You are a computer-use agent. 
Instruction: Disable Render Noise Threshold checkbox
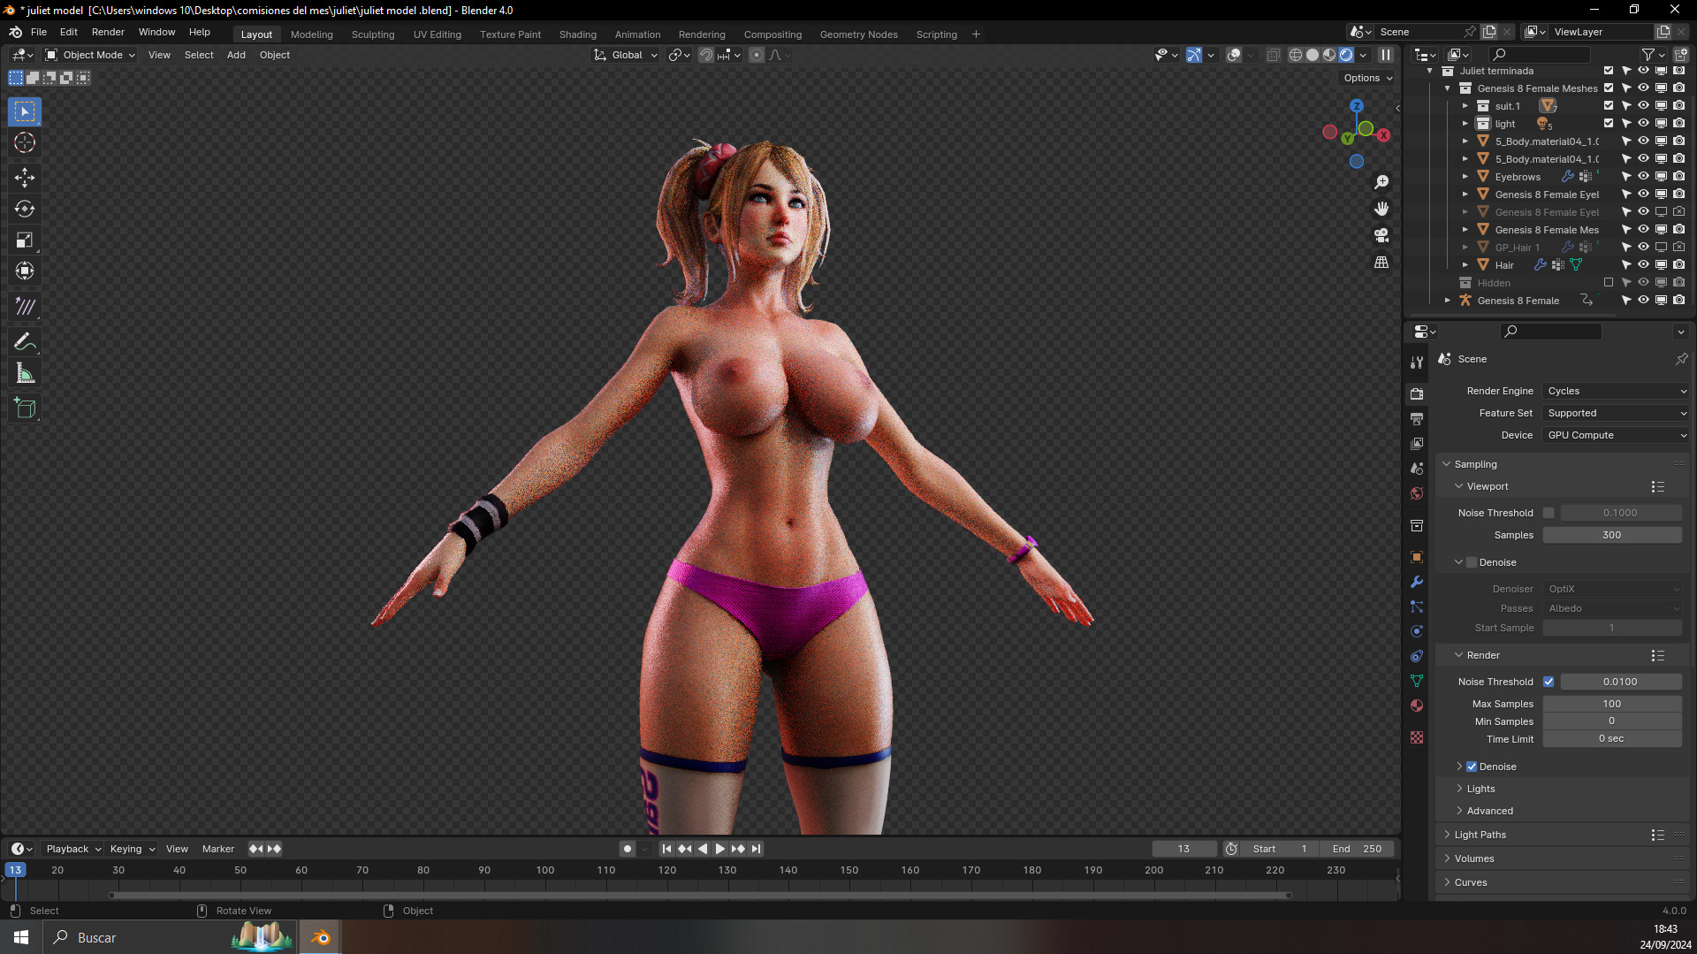1549,682
